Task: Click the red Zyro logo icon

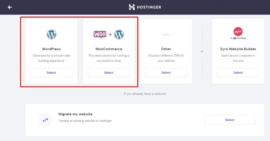Action: [238, 31]
